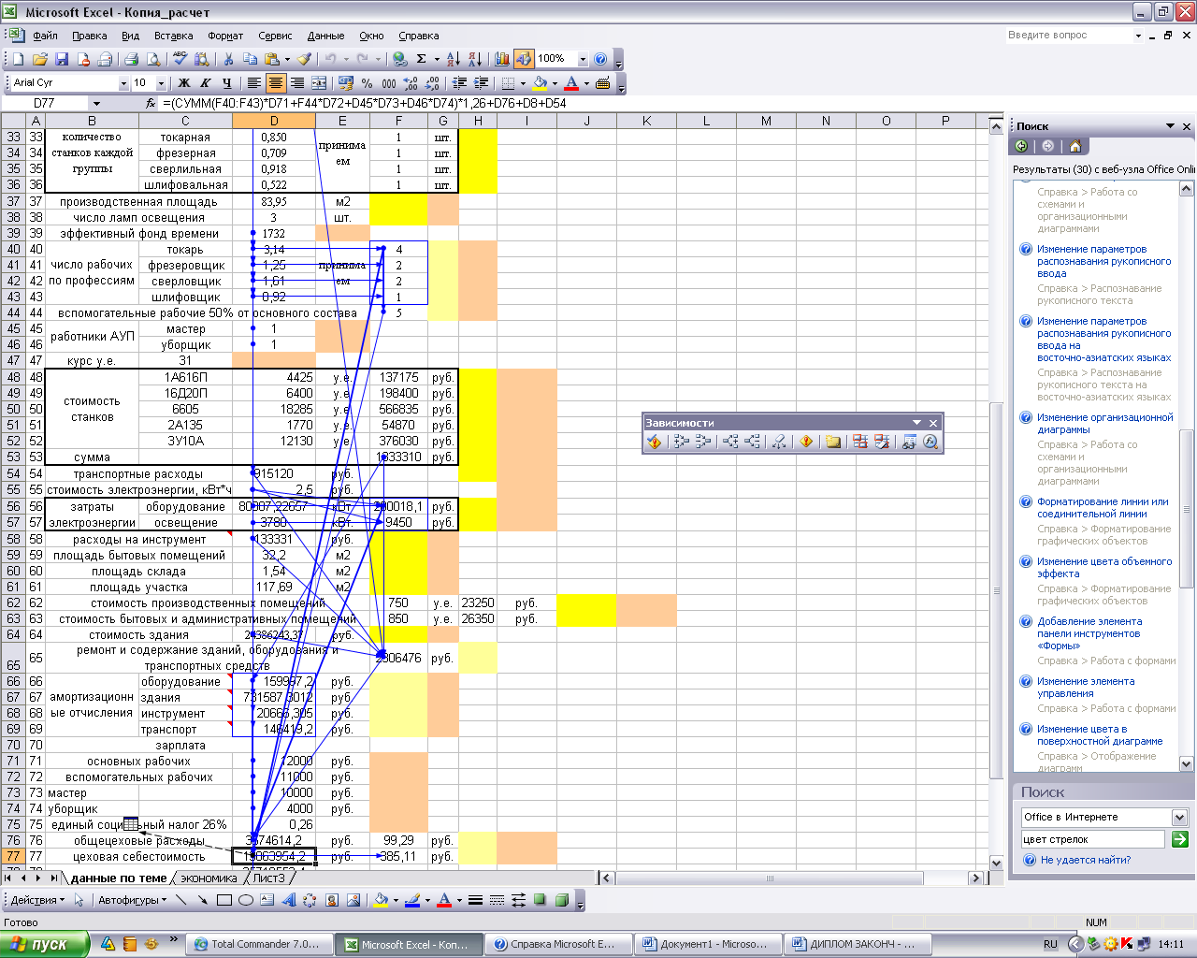The height and width of the screenshot is (958, 1197).
Task: Open a file with the Open folder icon
Action: pos(39,59)
